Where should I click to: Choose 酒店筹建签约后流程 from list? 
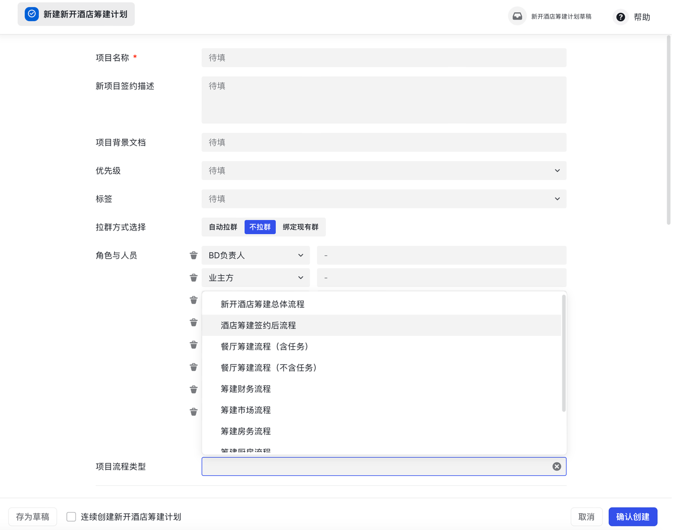click(382, 325)
